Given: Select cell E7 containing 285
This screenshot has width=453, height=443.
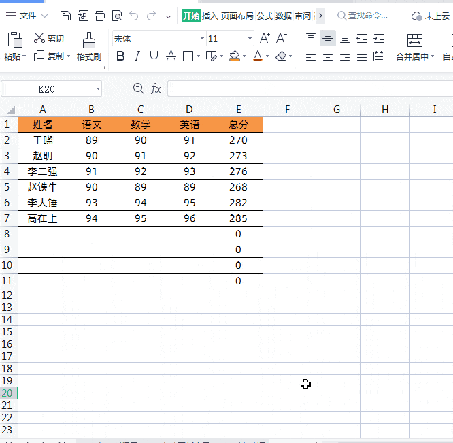Looking at the screenshot, I should point(238,218).
